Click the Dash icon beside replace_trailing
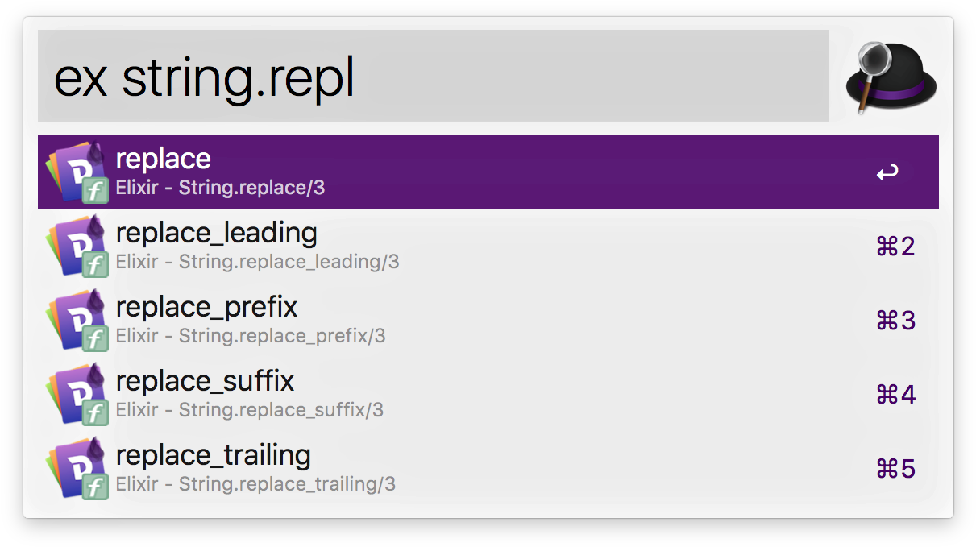 [77, 468]
